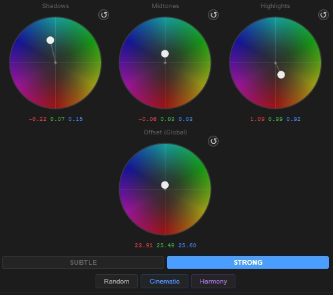Click the Shadows label
The height and width of the screenshot is (295, 333).
tap(55, 6)
